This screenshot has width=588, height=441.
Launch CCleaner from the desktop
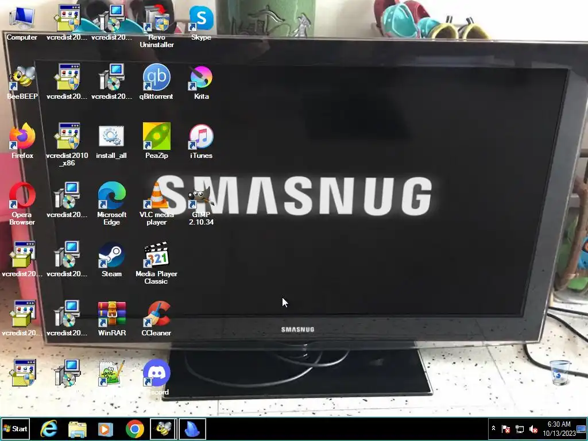click(156, 319)
